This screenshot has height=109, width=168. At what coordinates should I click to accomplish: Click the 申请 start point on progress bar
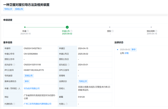click(25, 27)
